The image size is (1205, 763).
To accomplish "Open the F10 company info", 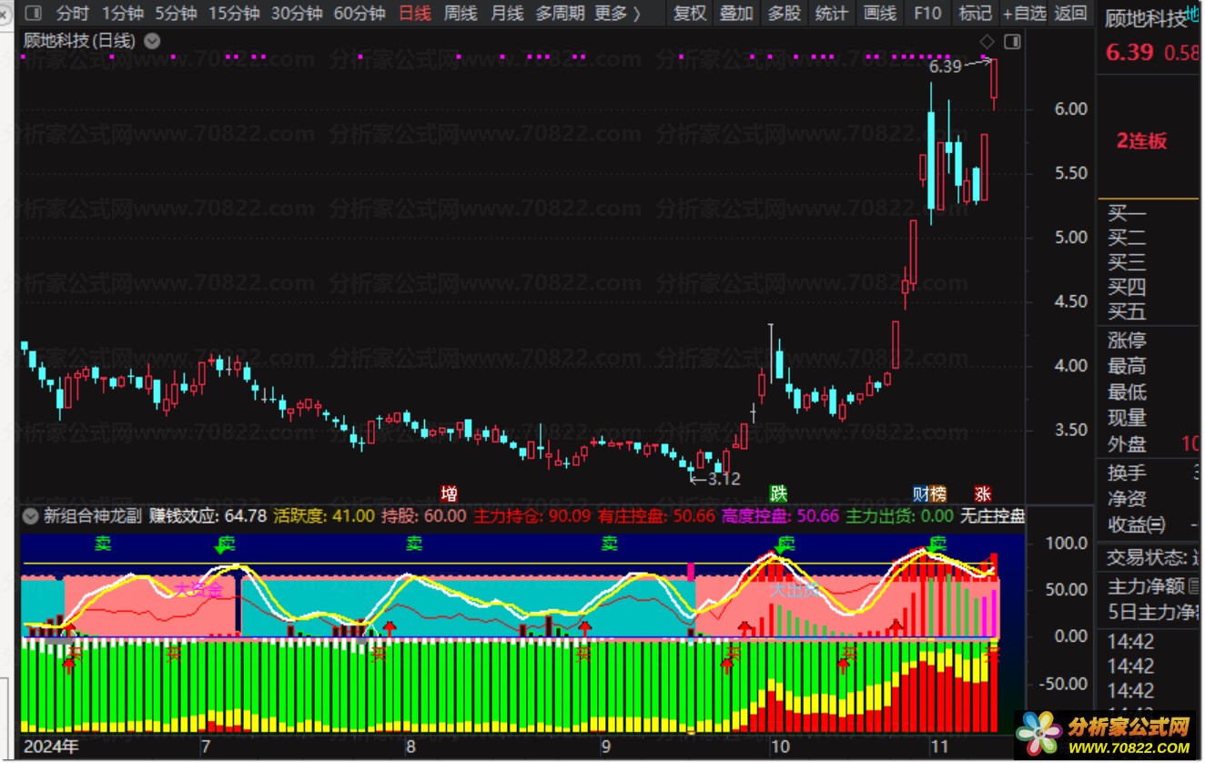I will pyautogui.click(x=927, y=14).
